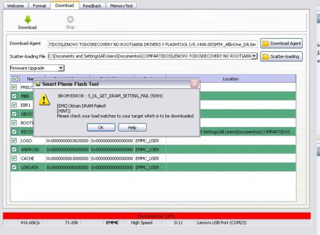Click the Stop icon in toolbar
Viewport: 320px width, 235px height.
pos(70,19)
